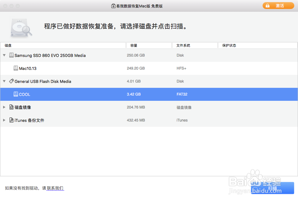
Task: Click the Samsung SSD disk drive icon
Action: (11, 55)
